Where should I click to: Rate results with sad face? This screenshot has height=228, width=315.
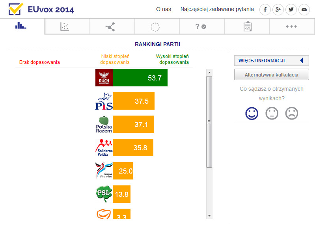[292, 113]
